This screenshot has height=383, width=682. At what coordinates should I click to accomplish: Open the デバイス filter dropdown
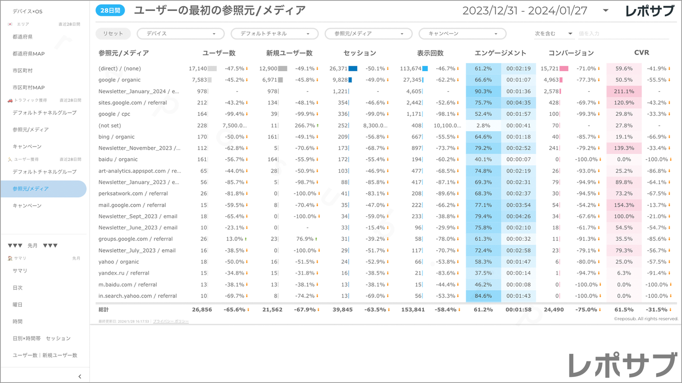(x=180, y=34)
